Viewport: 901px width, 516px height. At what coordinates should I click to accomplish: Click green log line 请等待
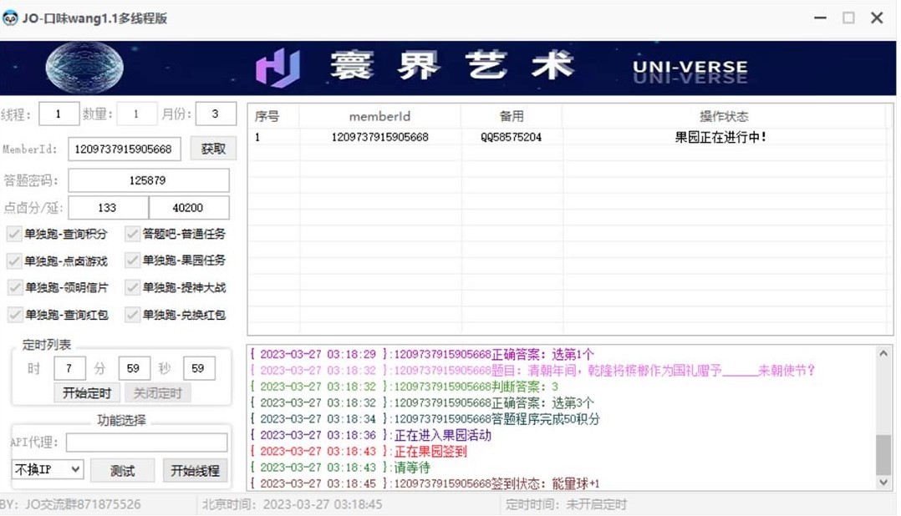[340, 468]
